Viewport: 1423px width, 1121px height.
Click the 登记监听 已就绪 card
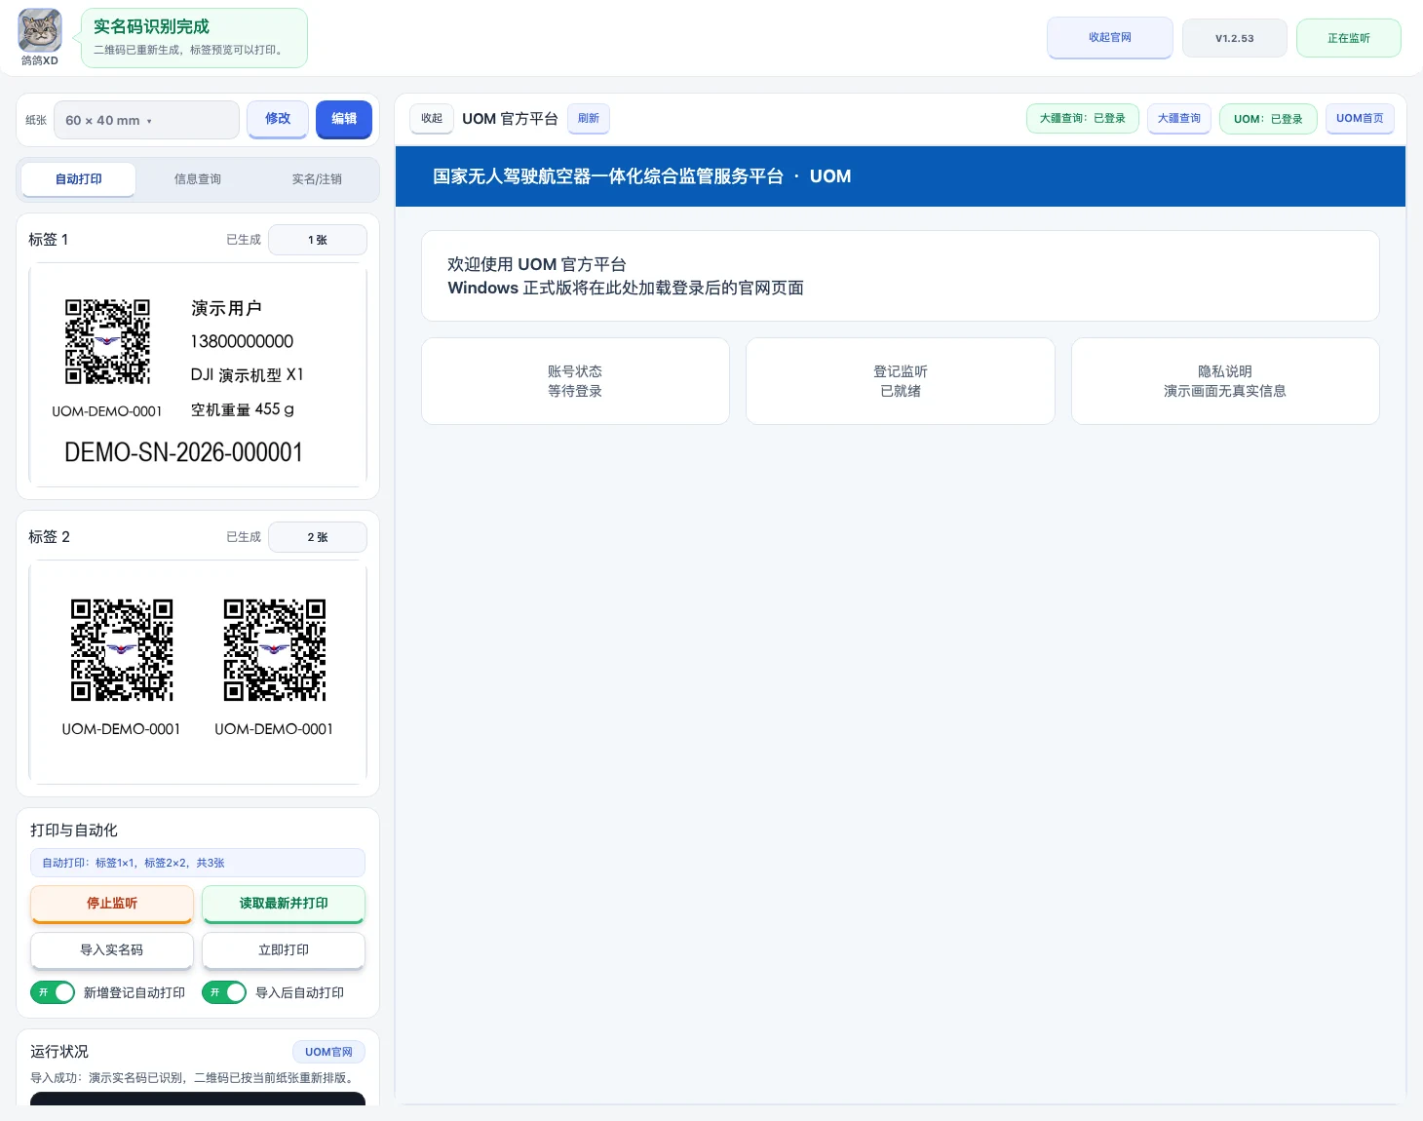pyautogui.click(x=901, y=381)
